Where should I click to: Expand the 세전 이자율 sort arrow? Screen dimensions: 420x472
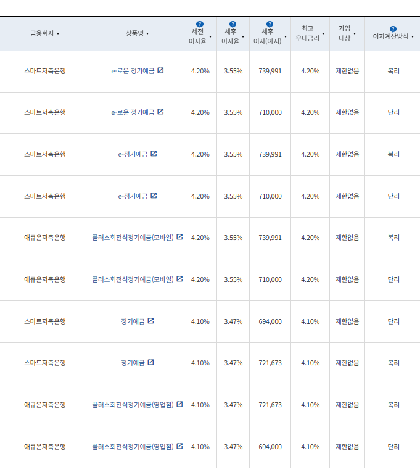point(210,37)
